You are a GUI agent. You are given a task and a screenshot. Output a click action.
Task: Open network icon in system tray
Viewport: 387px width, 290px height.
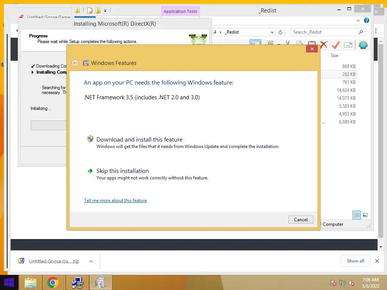click(342, 283)
